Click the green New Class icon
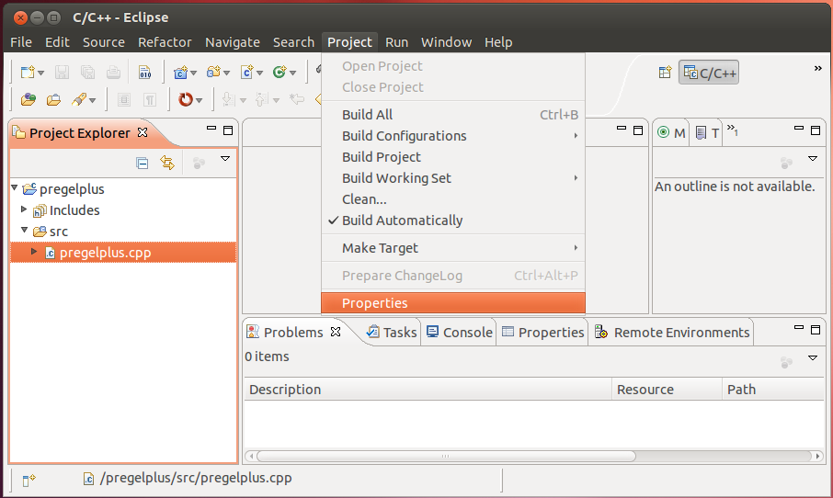The height and width of the screenshot is (498, 833). coord(279,72)
